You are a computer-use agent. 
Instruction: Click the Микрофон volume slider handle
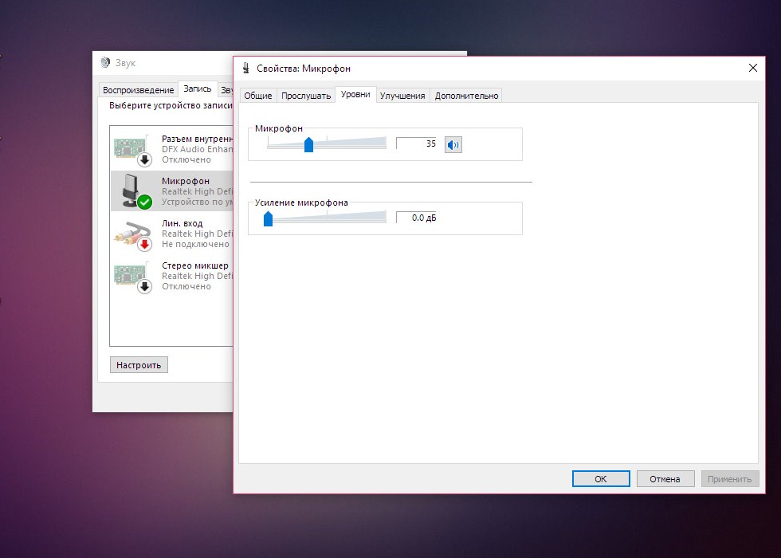(x=308, y=144)
